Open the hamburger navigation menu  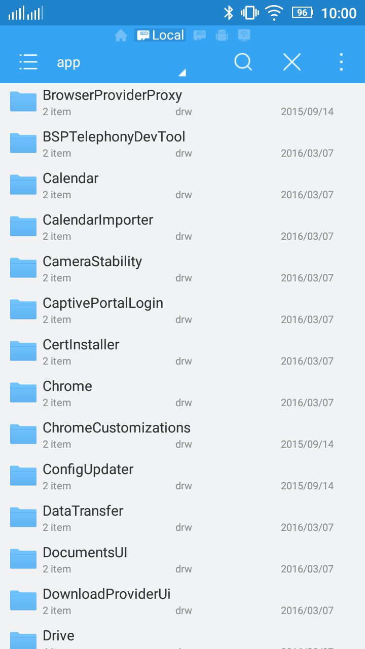click(28, 62)
